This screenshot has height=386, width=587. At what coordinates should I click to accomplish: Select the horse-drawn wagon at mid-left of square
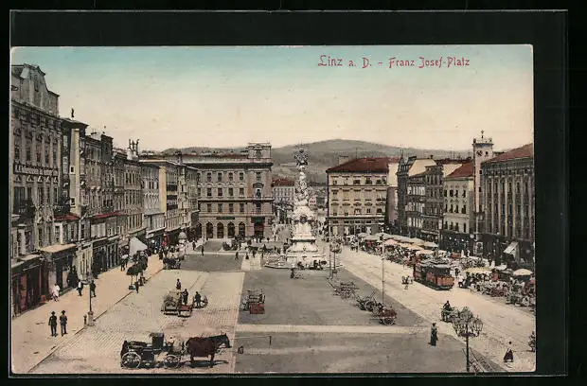point(178,303)
